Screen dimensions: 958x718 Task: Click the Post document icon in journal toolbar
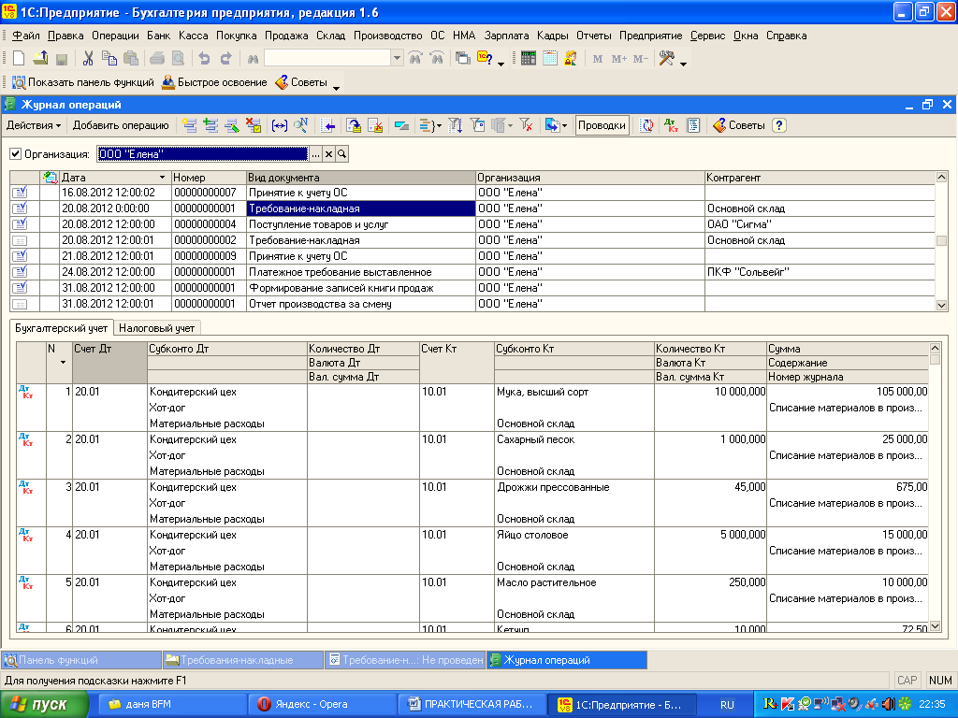coord(354,126)
